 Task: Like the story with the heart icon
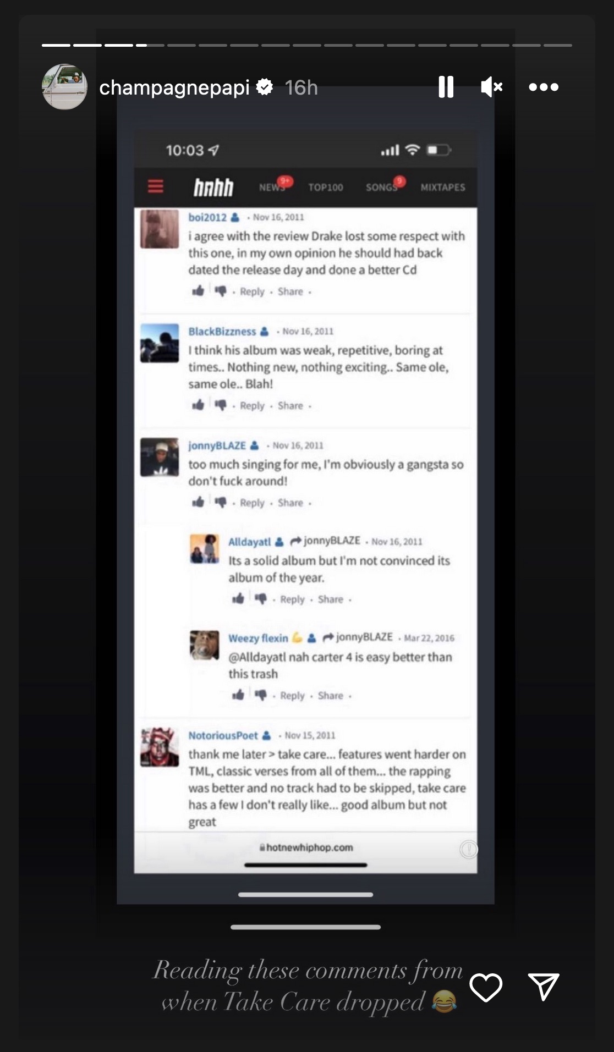(x=486, y=987)
